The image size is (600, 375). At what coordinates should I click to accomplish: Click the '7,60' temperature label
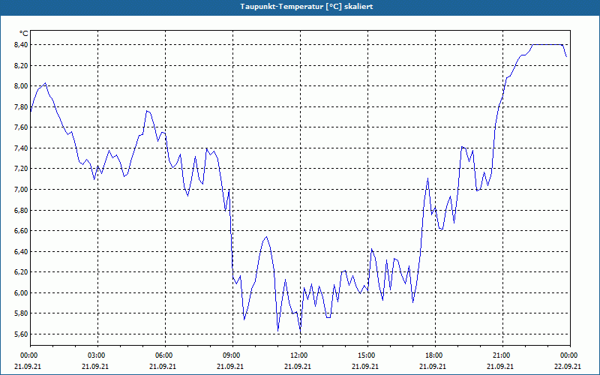(22, 127)
